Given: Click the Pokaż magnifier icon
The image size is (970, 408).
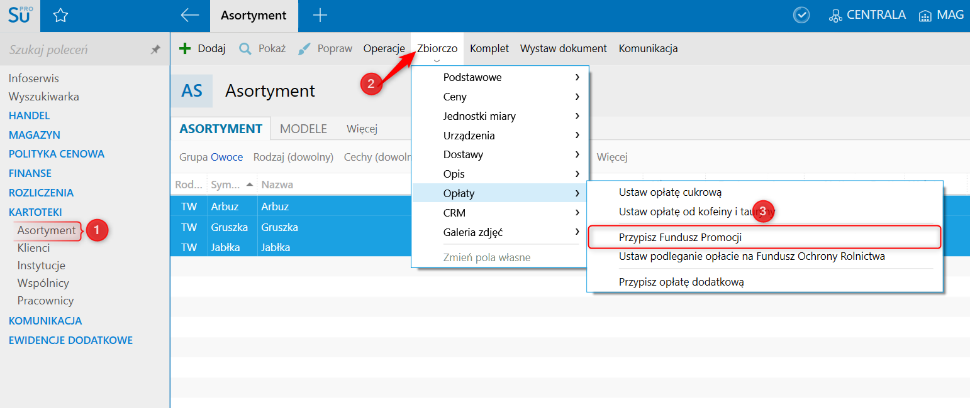Looking at the screenshot, I should (x=245, y=48).
